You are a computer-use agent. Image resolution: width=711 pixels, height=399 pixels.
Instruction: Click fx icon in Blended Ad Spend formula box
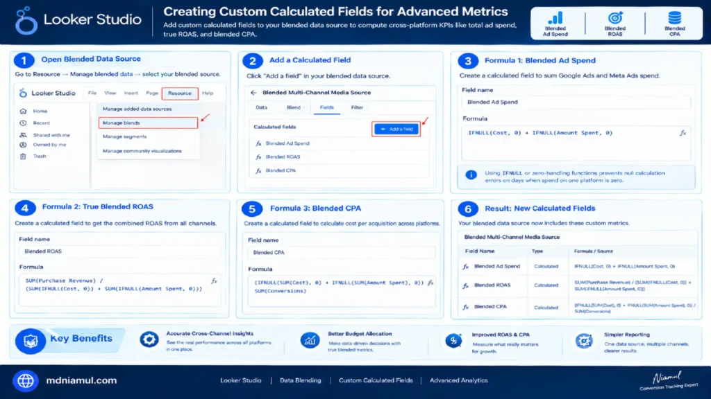pos(683,133)
